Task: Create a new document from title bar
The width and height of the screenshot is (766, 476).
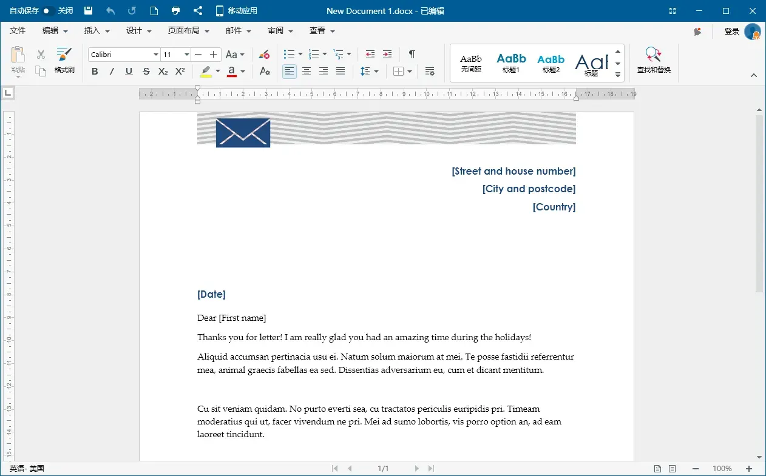Action: pos(154,11)
